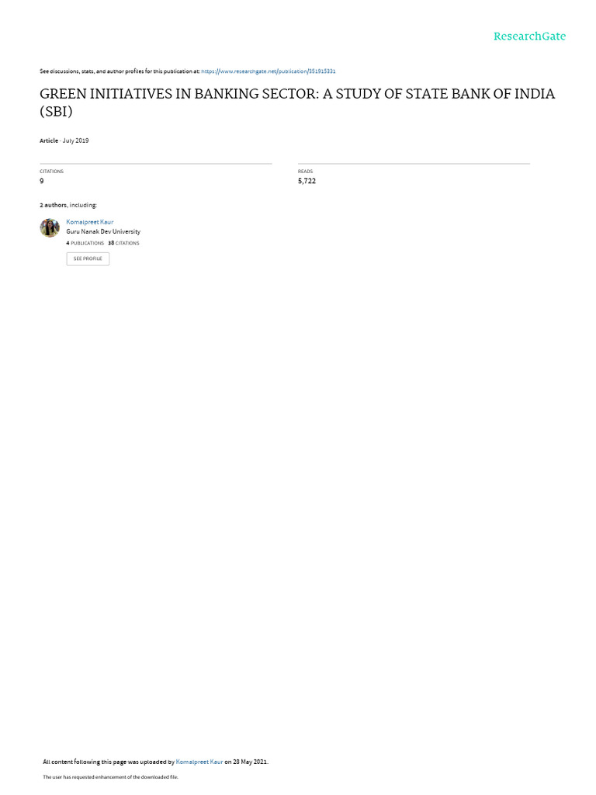Select the Guru Nanak Dev University affiliation

pos(103,231)
